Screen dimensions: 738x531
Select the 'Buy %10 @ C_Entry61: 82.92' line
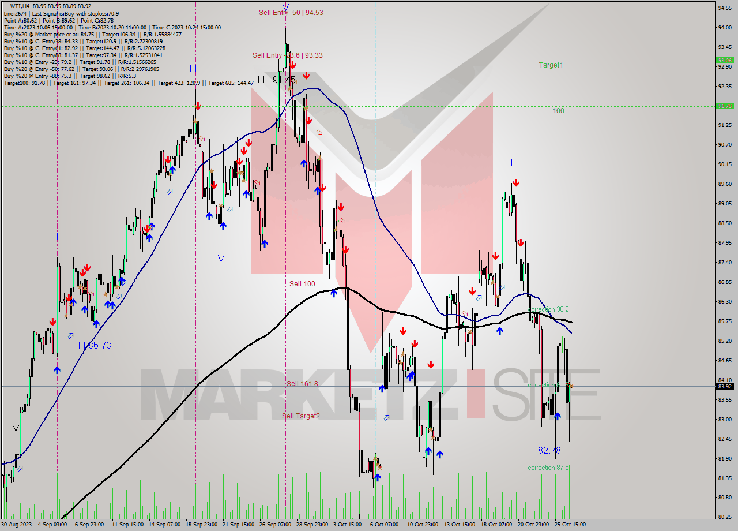(x=85, y=48)
